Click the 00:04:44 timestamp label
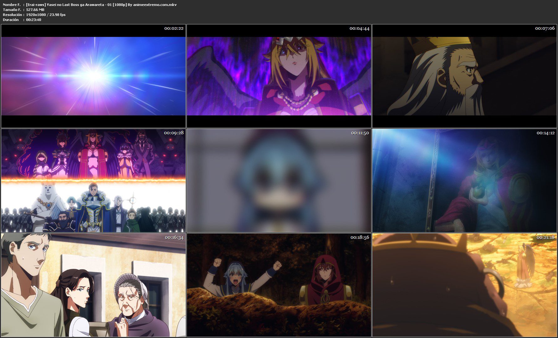Image resolution: width=558 pixels, height=338 pixels. (x=359, y=28)
